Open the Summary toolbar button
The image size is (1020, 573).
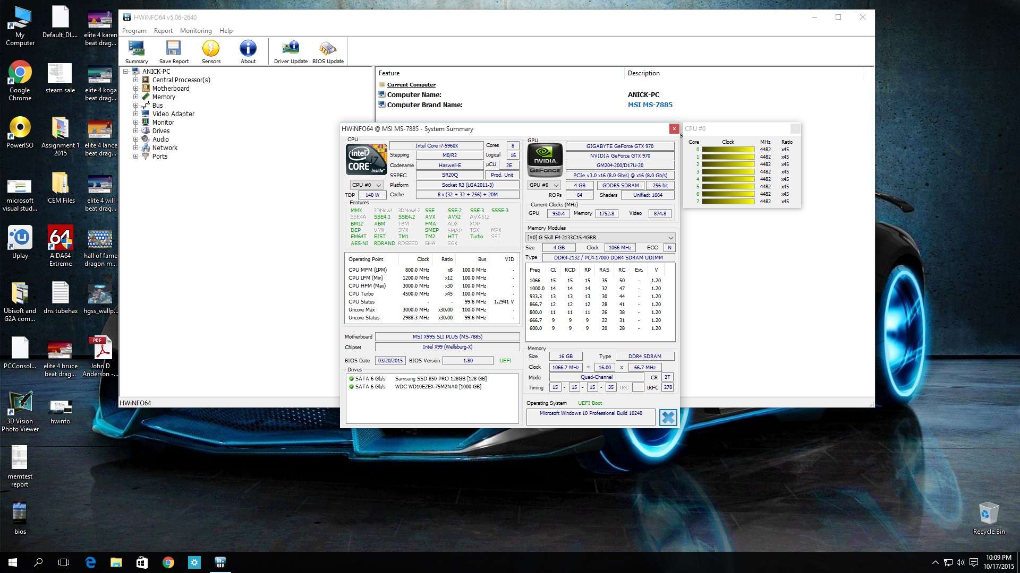click(x=137, y=52)
